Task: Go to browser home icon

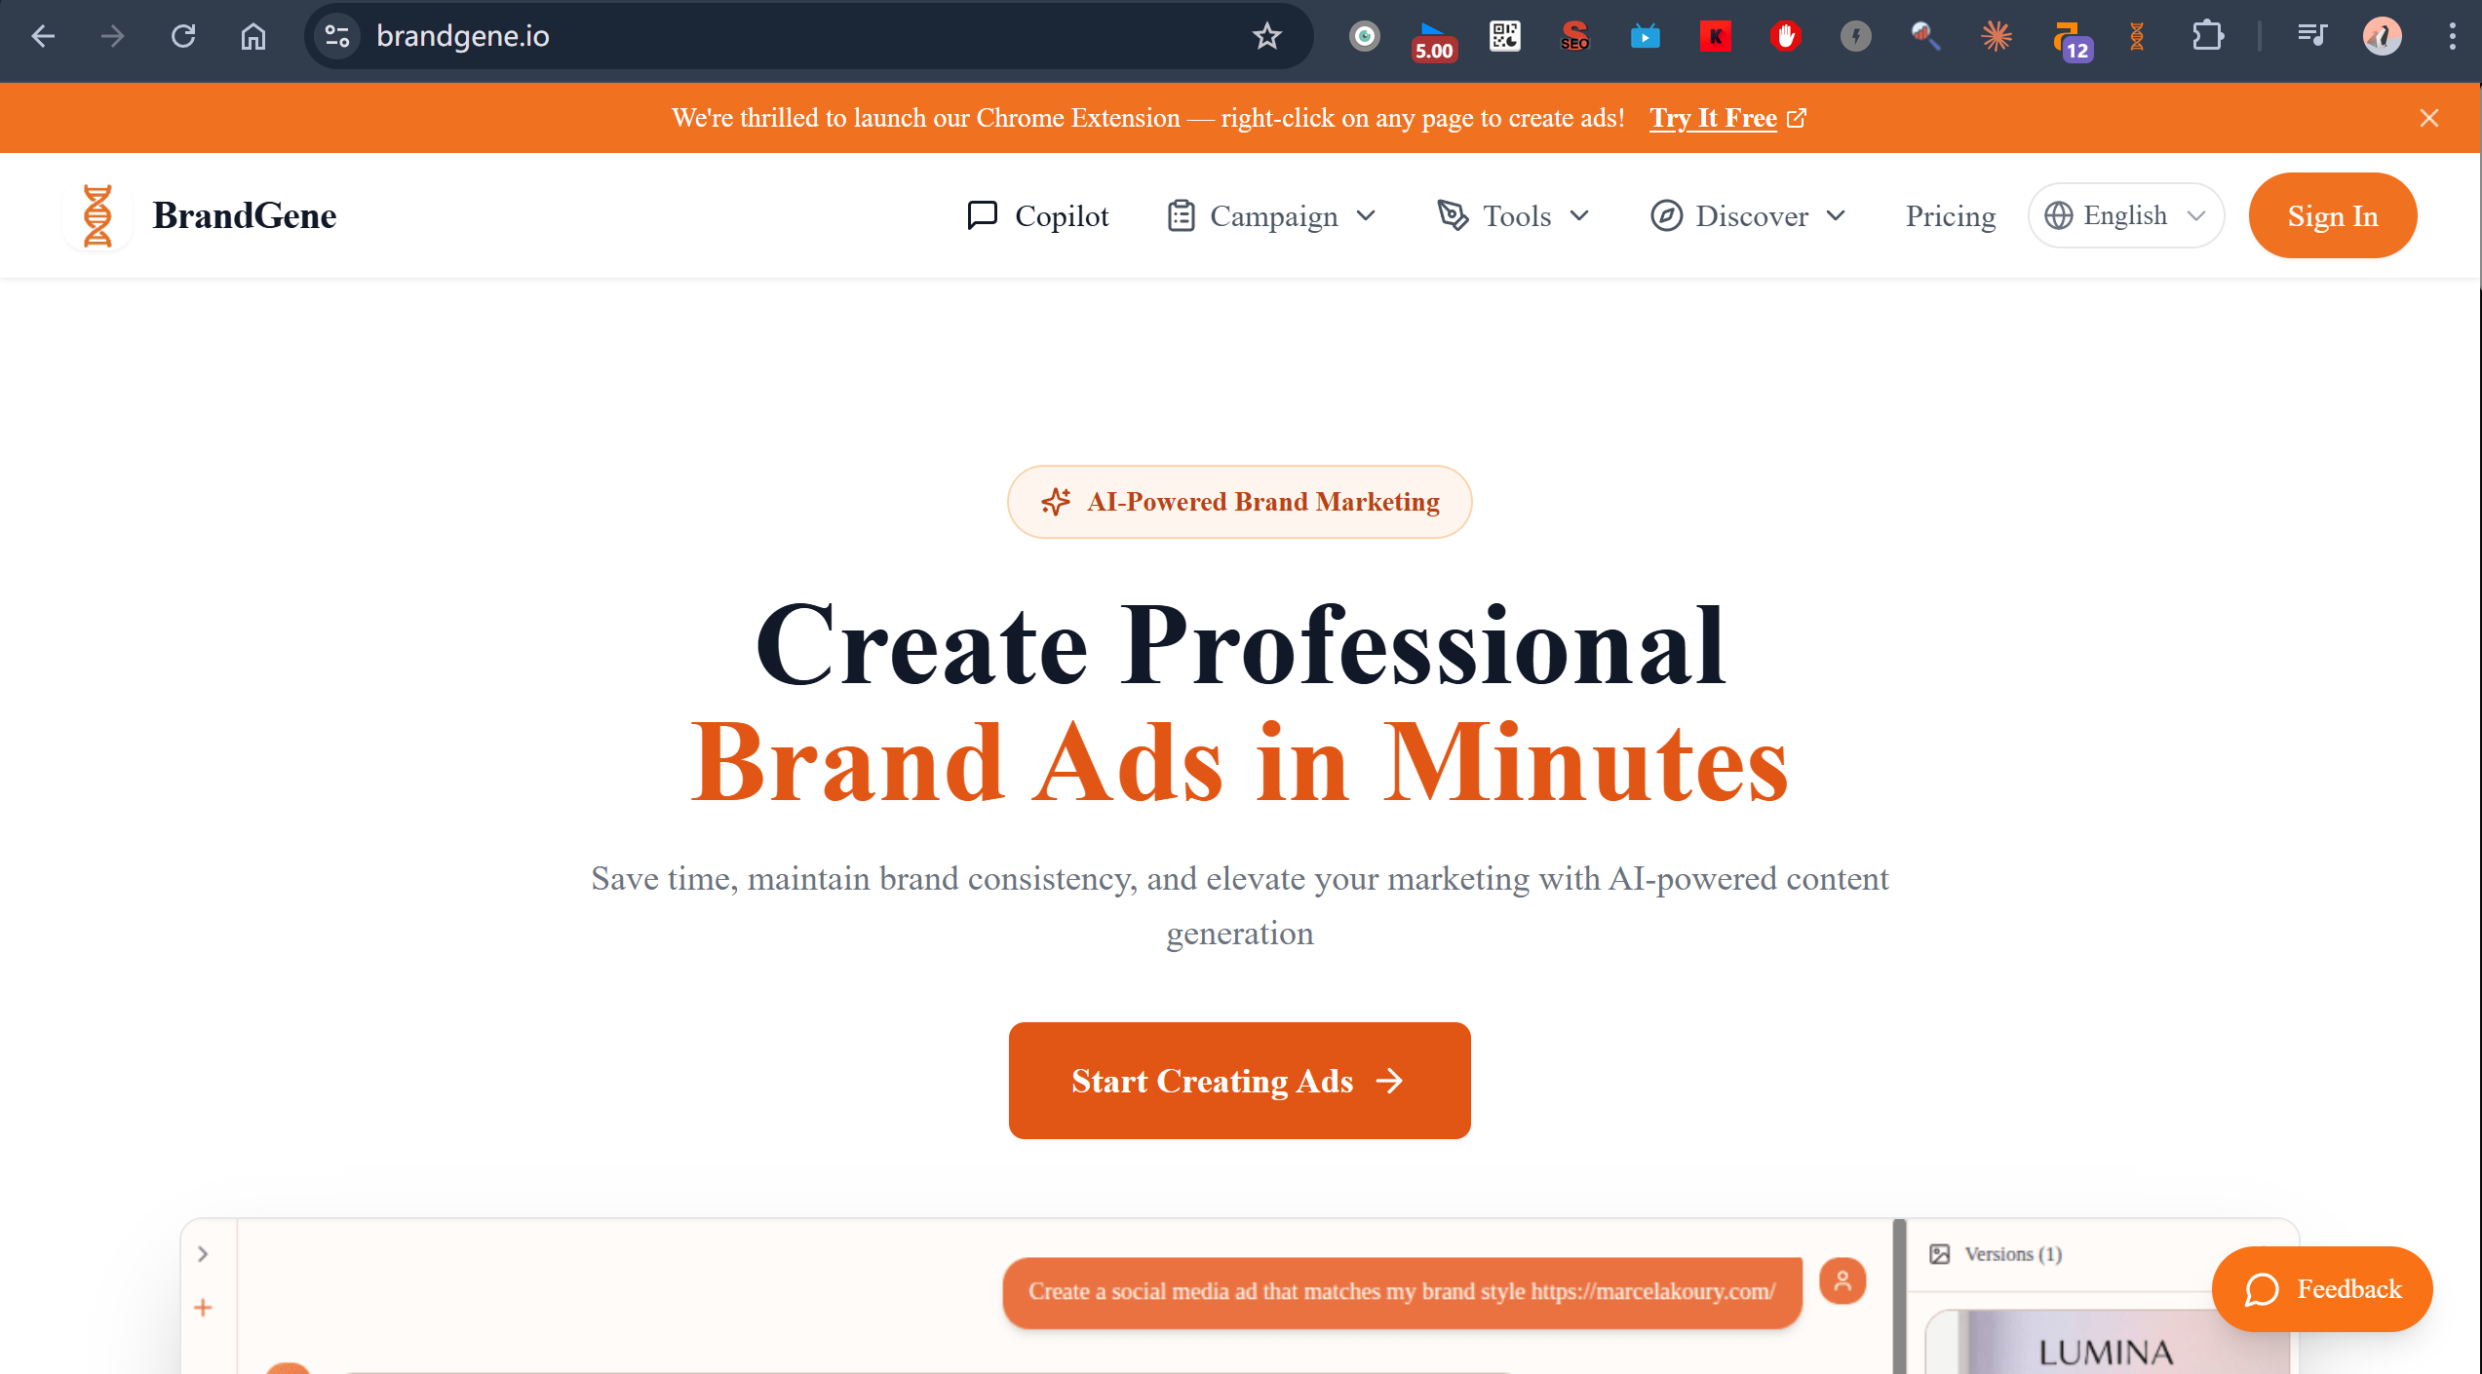Action: (x=253, y=36)
